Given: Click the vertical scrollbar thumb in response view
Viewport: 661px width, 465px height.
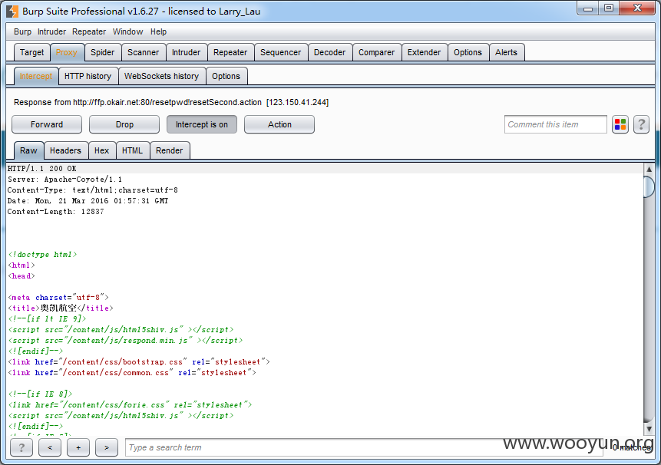Looking at the screenshot, I should pos(649,186).
